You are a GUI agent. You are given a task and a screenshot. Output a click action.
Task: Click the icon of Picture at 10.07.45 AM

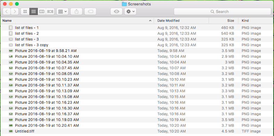11,68
